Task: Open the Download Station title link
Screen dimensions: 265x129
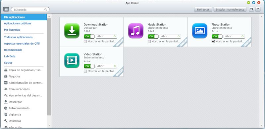Action: pos(96,25)
